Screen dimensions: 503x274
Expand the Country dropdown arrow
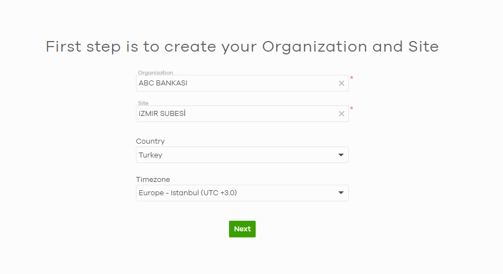click(341, 155)
